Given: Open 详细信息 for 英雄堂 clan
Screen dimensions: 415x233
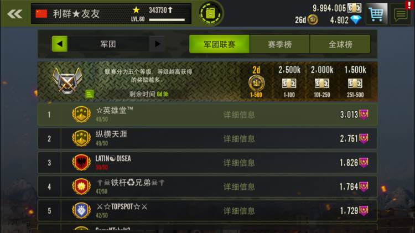Looking at the screenshot, I should point(239,115).
